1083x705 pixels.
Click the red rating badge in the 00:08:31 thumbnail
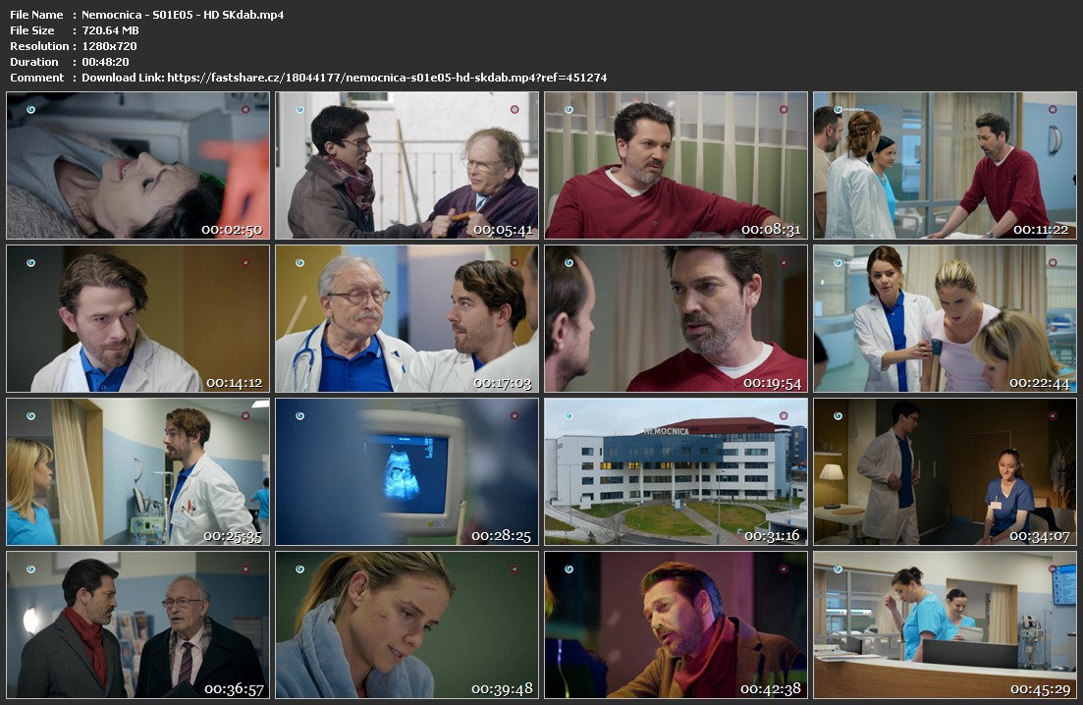pyautogui.click(x=783, y=110)
